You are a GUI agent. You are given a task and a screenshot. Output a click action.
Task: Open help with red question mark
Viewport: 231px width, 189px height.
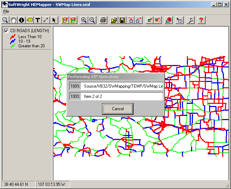(201, 20)
